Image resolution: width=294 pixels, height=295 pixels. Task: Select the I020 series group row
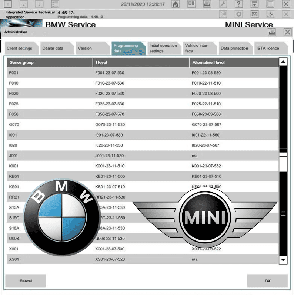coord(143,145)
